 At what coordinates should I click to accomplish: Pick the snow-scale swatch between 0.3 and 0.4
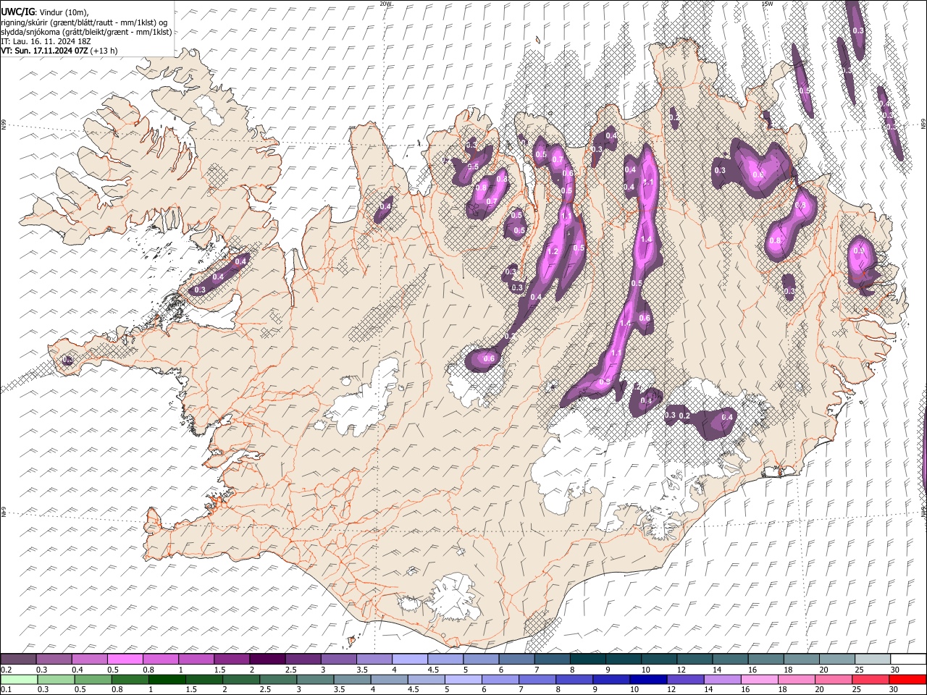(x=54, y=660)
